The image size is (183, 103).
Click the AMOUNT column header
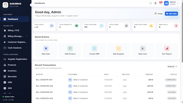tap(149, 74)
